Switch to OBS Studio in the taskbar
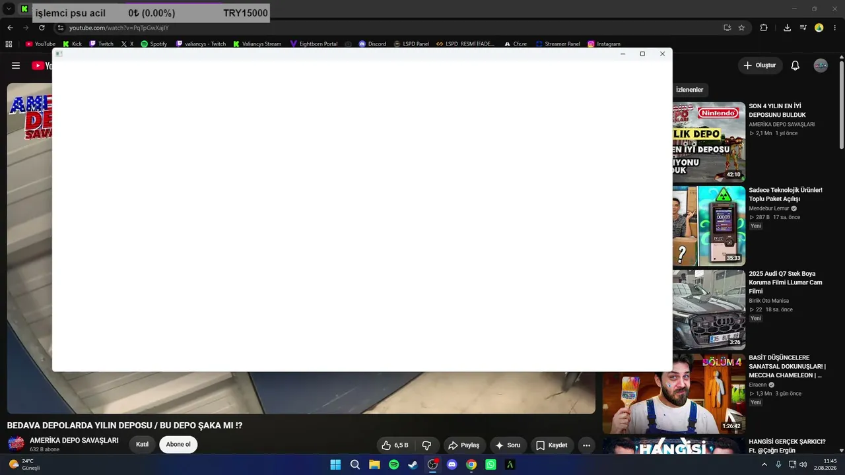Screen dimensions: 845x475 (432, 464)
